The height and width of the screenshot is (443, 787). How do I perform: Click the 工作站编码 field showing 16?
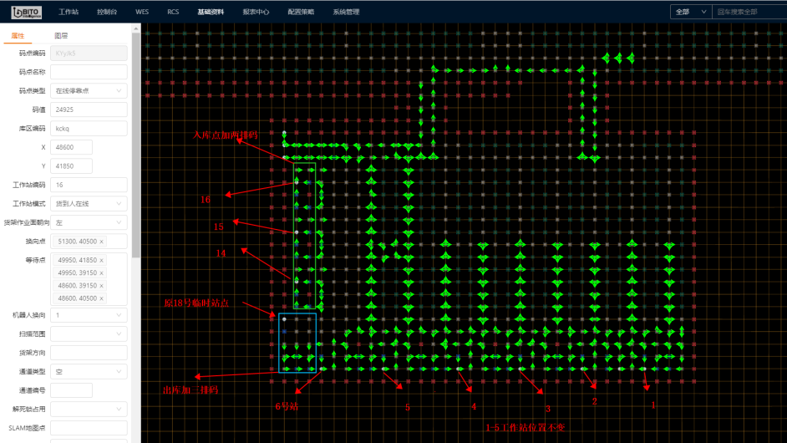click(89, 185)
